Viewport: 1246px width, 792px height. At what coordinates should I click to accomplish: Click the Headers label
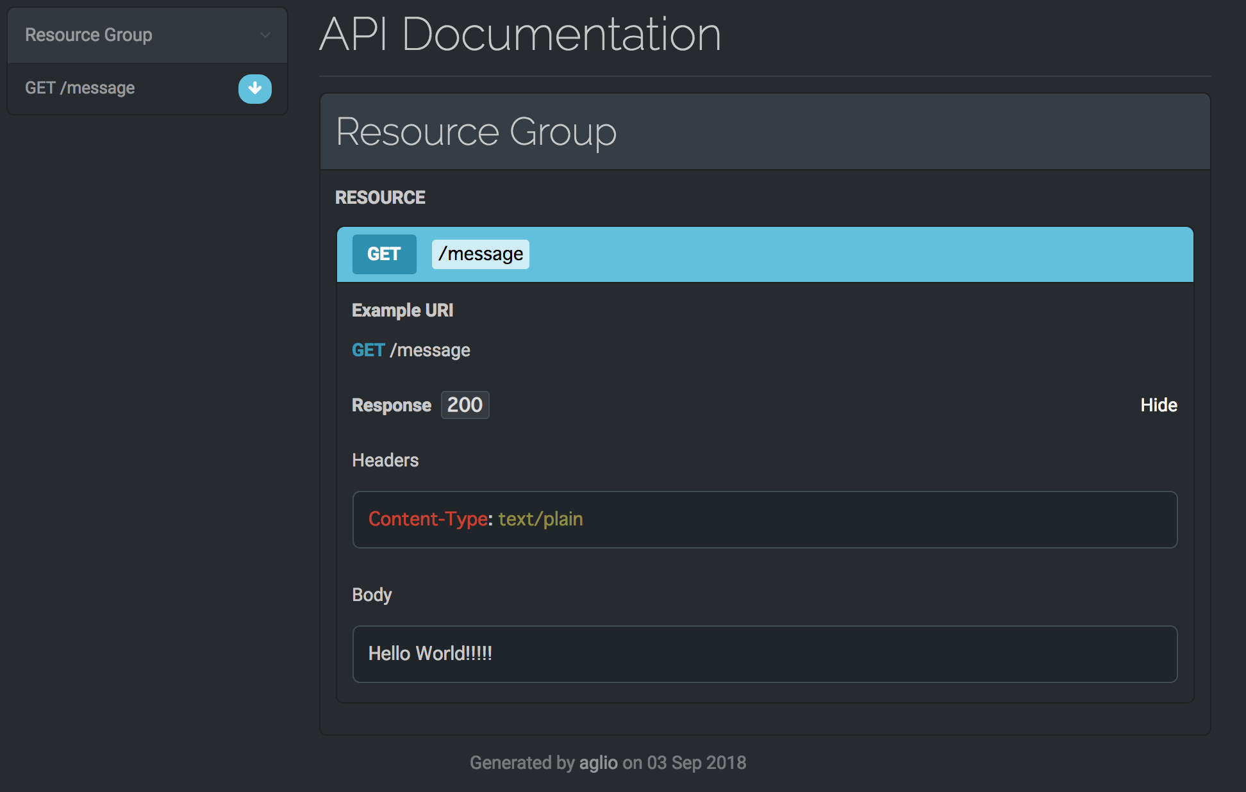coord(385,460)
